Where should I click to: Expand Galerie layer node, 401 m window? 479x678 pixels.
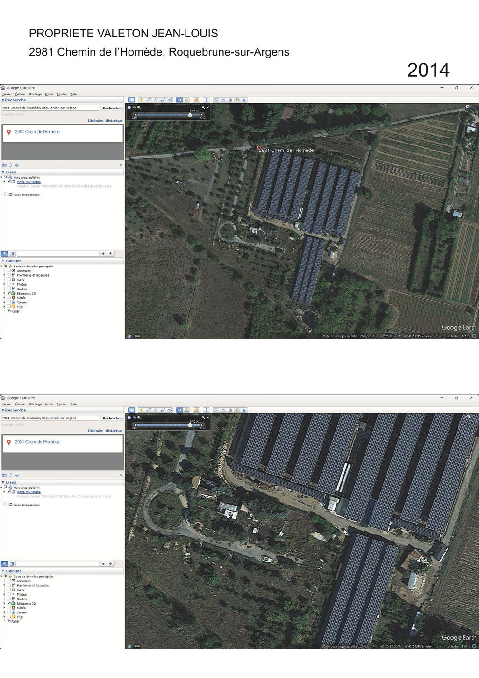point(4,302)
